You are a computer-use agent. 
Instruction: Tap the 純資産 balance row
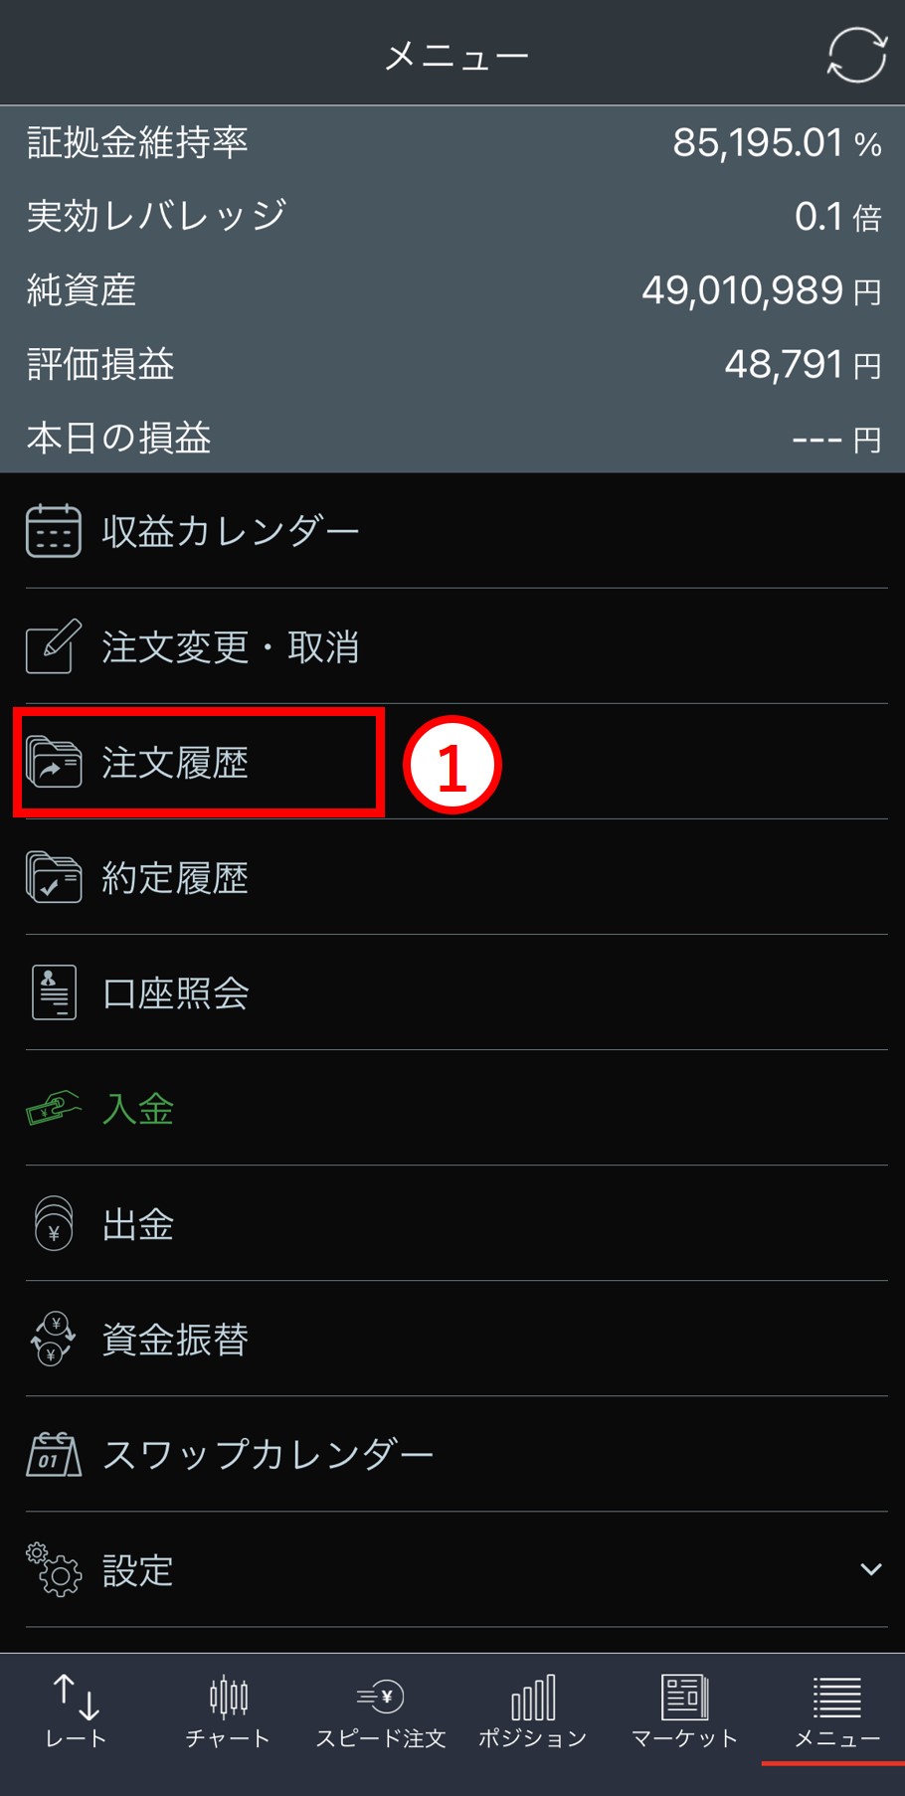452,289
